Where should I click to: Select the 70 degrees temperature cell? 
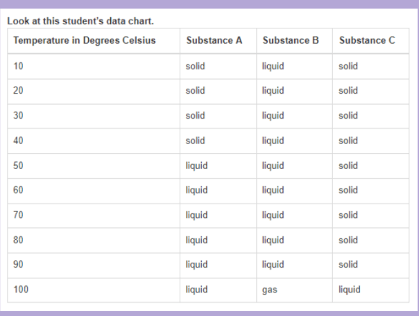(94, 216)
